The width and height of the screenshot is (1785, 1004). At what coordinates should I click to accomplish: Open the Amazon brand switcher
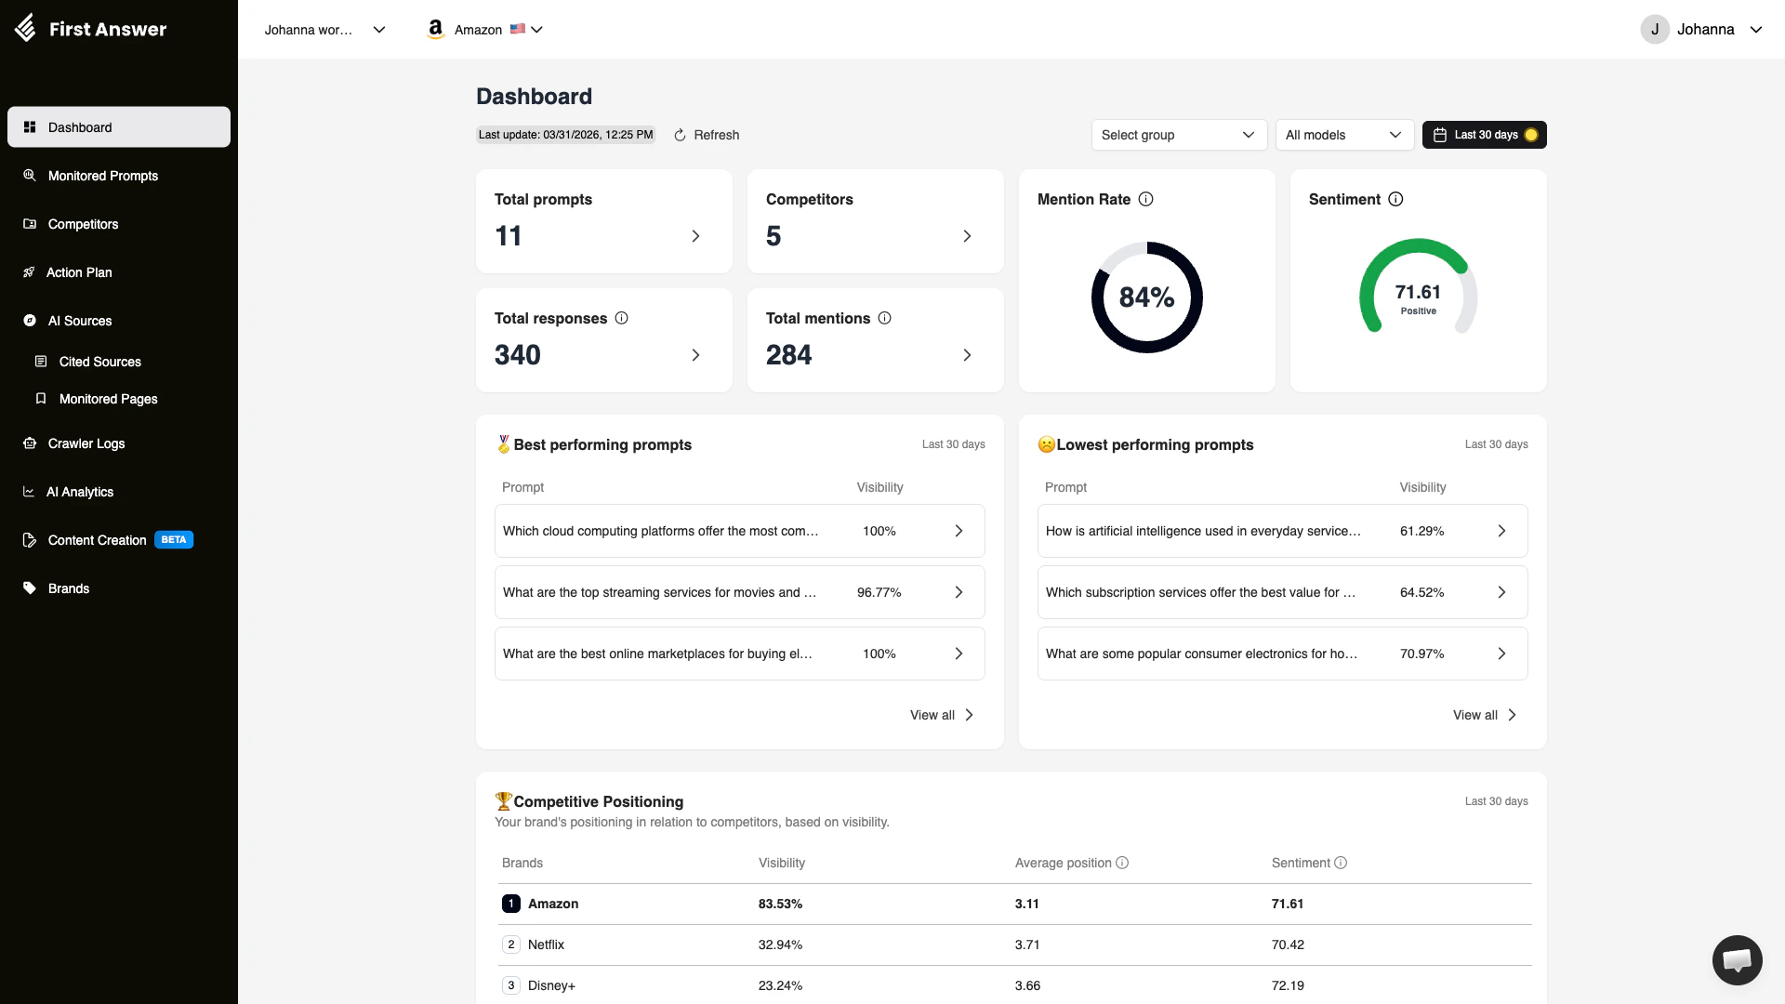[x=483, y=29]
